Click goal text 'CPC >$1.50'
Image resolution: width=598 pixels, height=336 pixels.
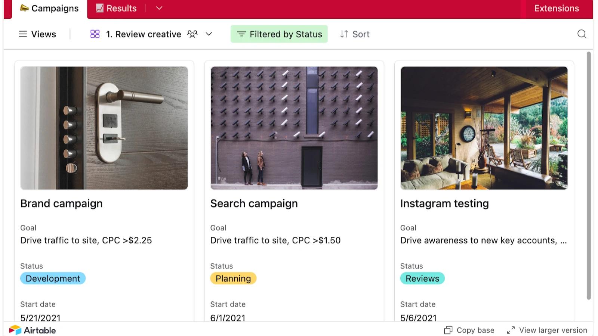point(316,240)
